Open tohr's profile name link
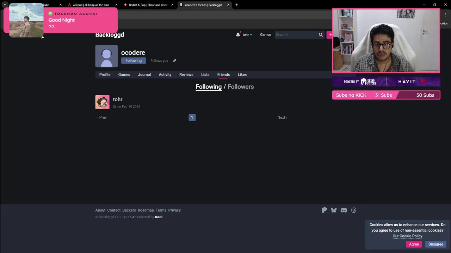The width and height of the screenshot is (451, 253). click(118, 99)
